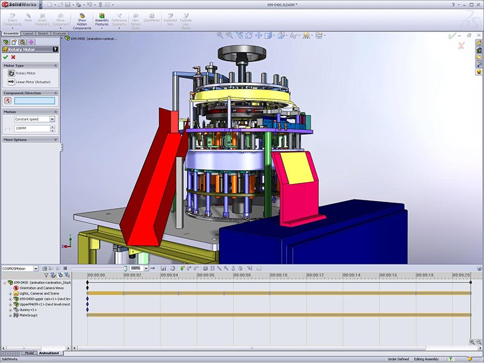The image size is (484, 363).
Task: Switch to the Layout tab
Action: (28, 33)
